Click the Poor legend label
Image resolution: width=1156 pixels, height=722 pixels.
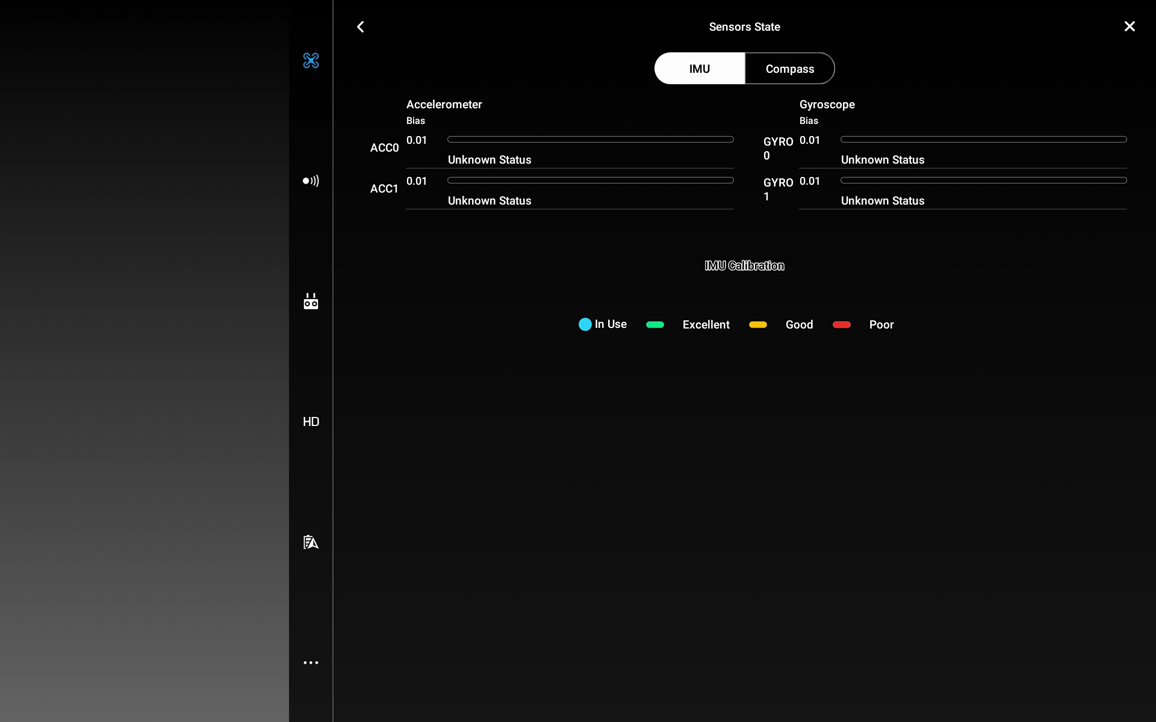point(881,324)
